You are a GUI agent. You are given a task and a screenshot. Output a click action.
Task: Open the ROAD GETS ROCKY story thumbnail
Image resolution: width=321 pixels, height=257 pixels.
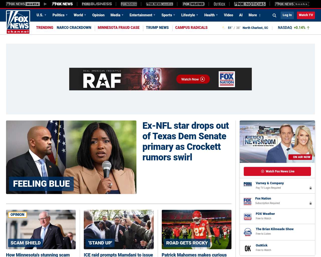click(197, 229)
